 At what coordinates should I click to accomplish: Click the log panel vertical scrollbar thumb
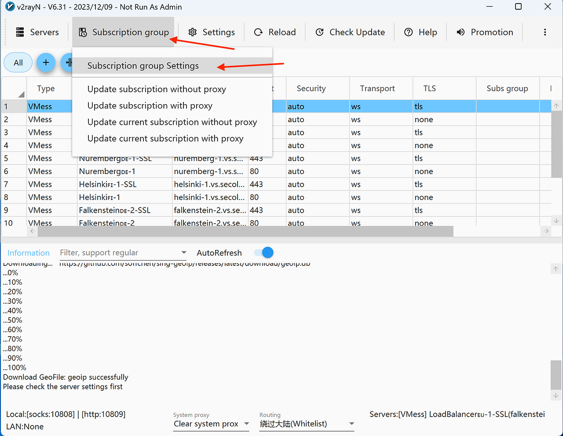(556, 374)
